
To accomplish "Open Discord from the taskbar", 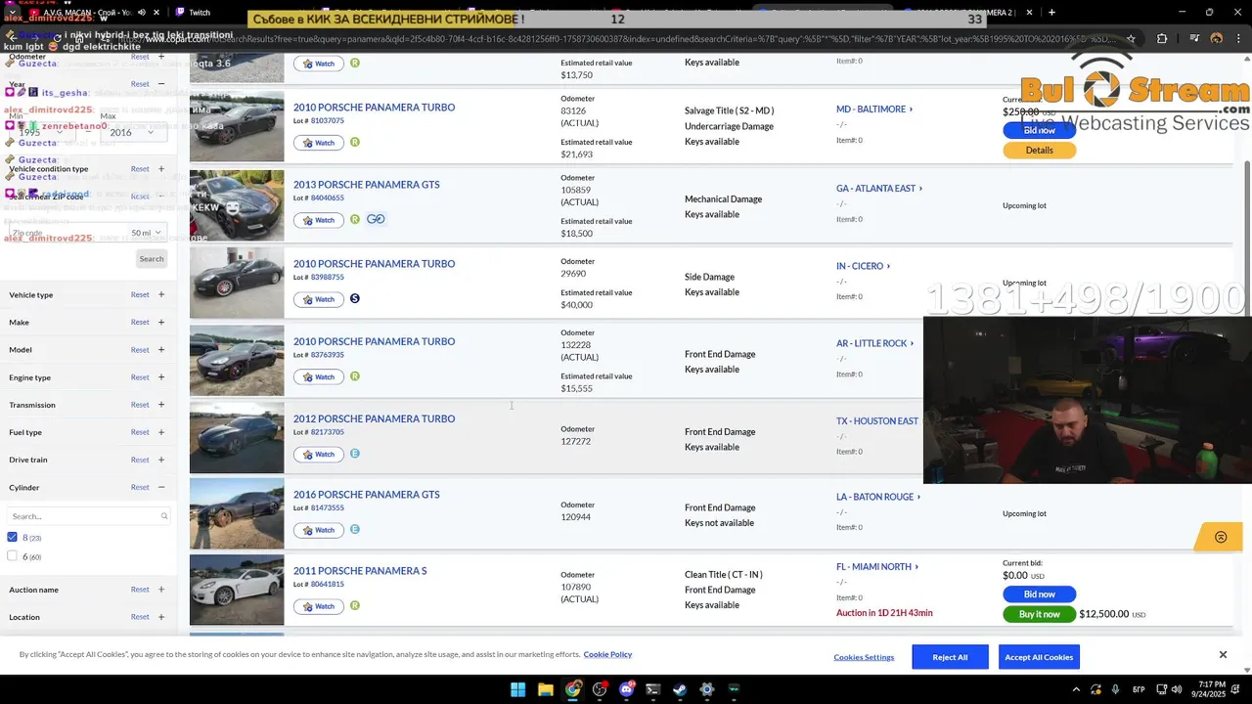I will coord(627,689).
